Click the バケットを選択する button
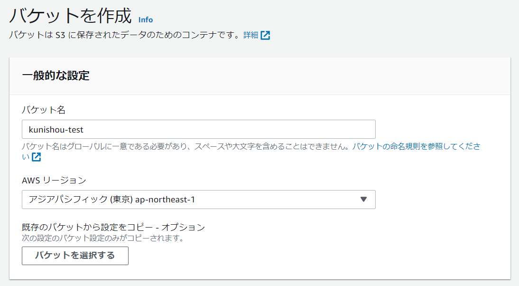This screenshot has height=286, width=519. [75, 256]
